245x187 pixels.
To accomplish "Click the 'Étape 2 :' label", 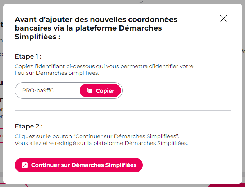I will [x=29, y=126].
